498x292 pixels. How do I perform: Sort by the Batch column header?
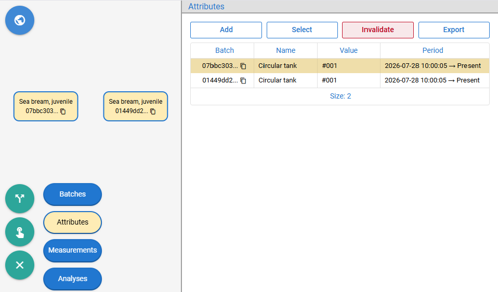(225, 50)
